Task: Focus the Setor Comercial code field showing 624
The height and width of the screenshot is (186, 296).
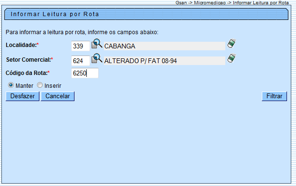Action: [81, 61]
